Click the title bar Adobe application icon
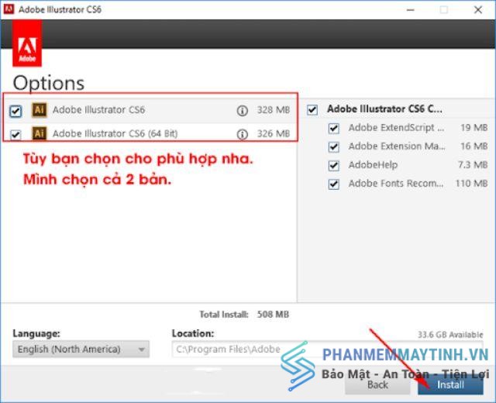The height and width of the screenshot is (403, 496). [9, 9]
